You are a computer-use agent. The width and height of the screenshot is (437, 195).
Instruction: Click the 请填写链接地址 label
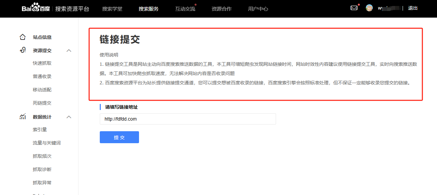[x=121, y=107]
